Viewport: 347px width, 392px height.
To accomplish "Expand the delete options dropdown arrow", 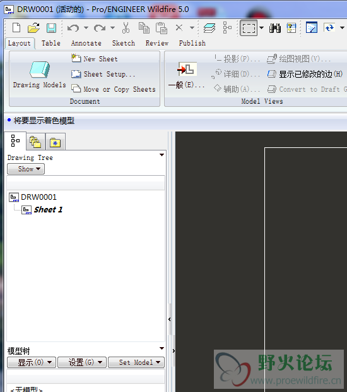I will point(192,28).
